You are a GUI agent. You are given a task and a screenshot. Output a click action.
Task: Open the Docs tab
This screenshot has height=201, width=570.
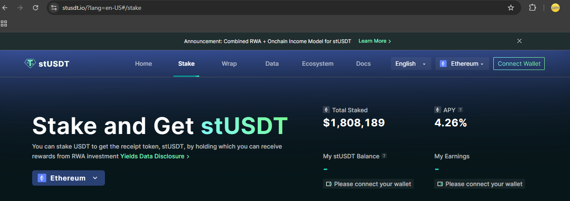coord(364,64)
